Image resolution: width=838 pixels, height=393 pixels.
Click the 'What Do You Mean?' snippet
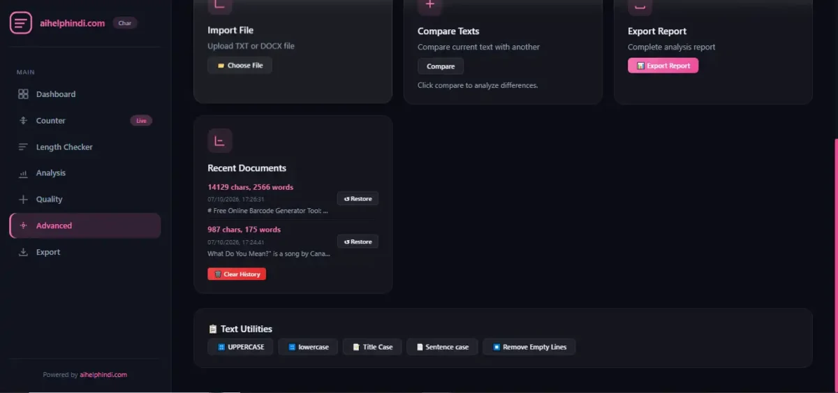269,253
